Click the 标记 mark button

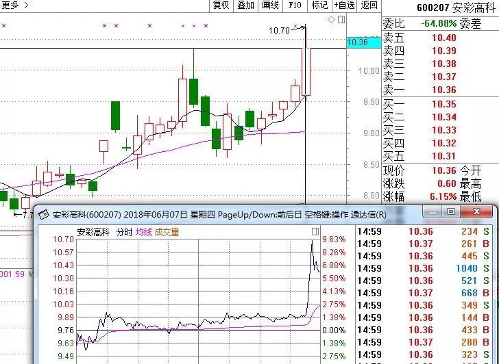(x=319, y=5)
